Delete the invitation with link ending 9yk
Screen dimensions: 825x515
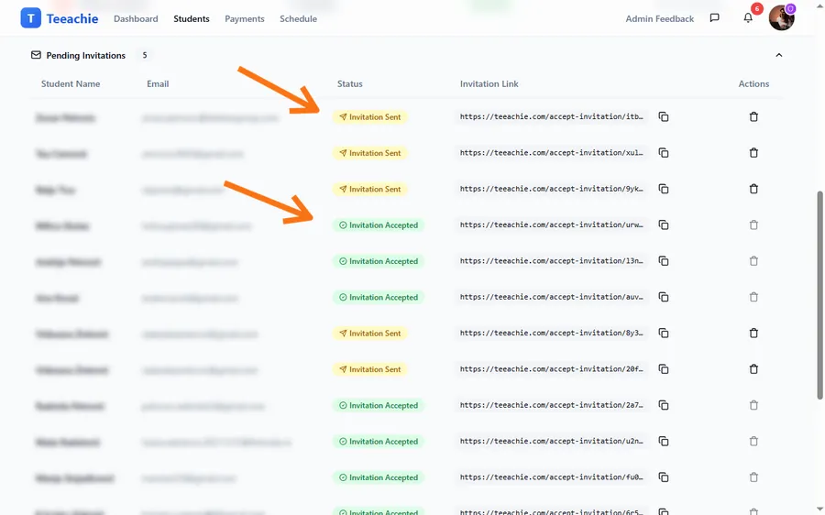(753, 189)
